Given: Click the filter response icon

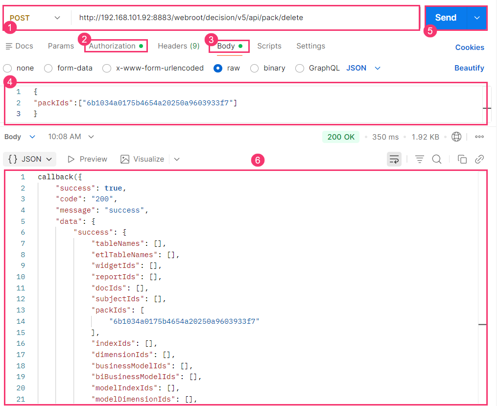Looking at the screenshot, I should tap(420, 159).
